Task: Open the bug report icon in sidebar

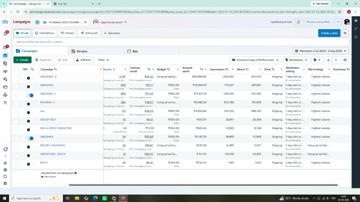Action: pos(5,183)
